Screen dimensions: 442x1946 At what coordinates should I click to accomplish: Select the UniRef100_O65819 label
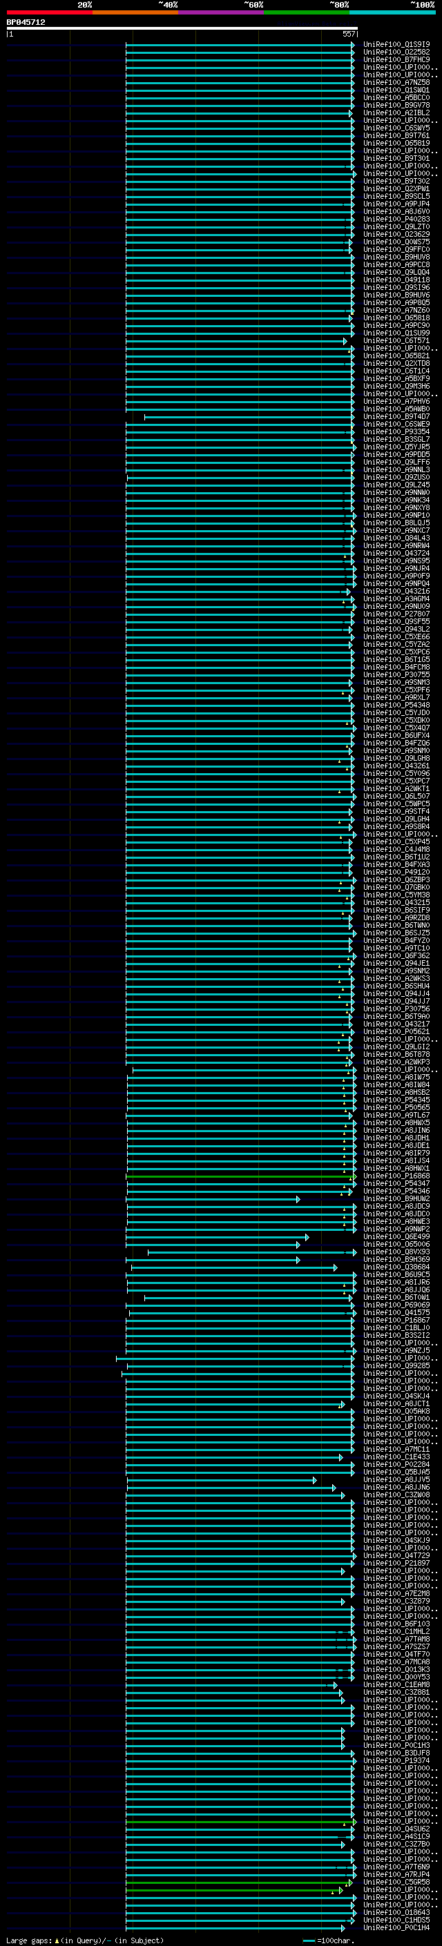click(x=396, y=144)
